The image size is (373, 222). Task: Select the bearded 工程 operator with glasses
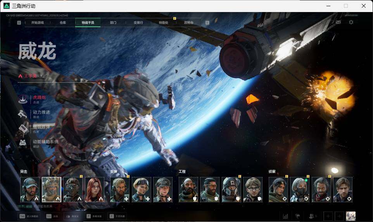tap(210, 190)
